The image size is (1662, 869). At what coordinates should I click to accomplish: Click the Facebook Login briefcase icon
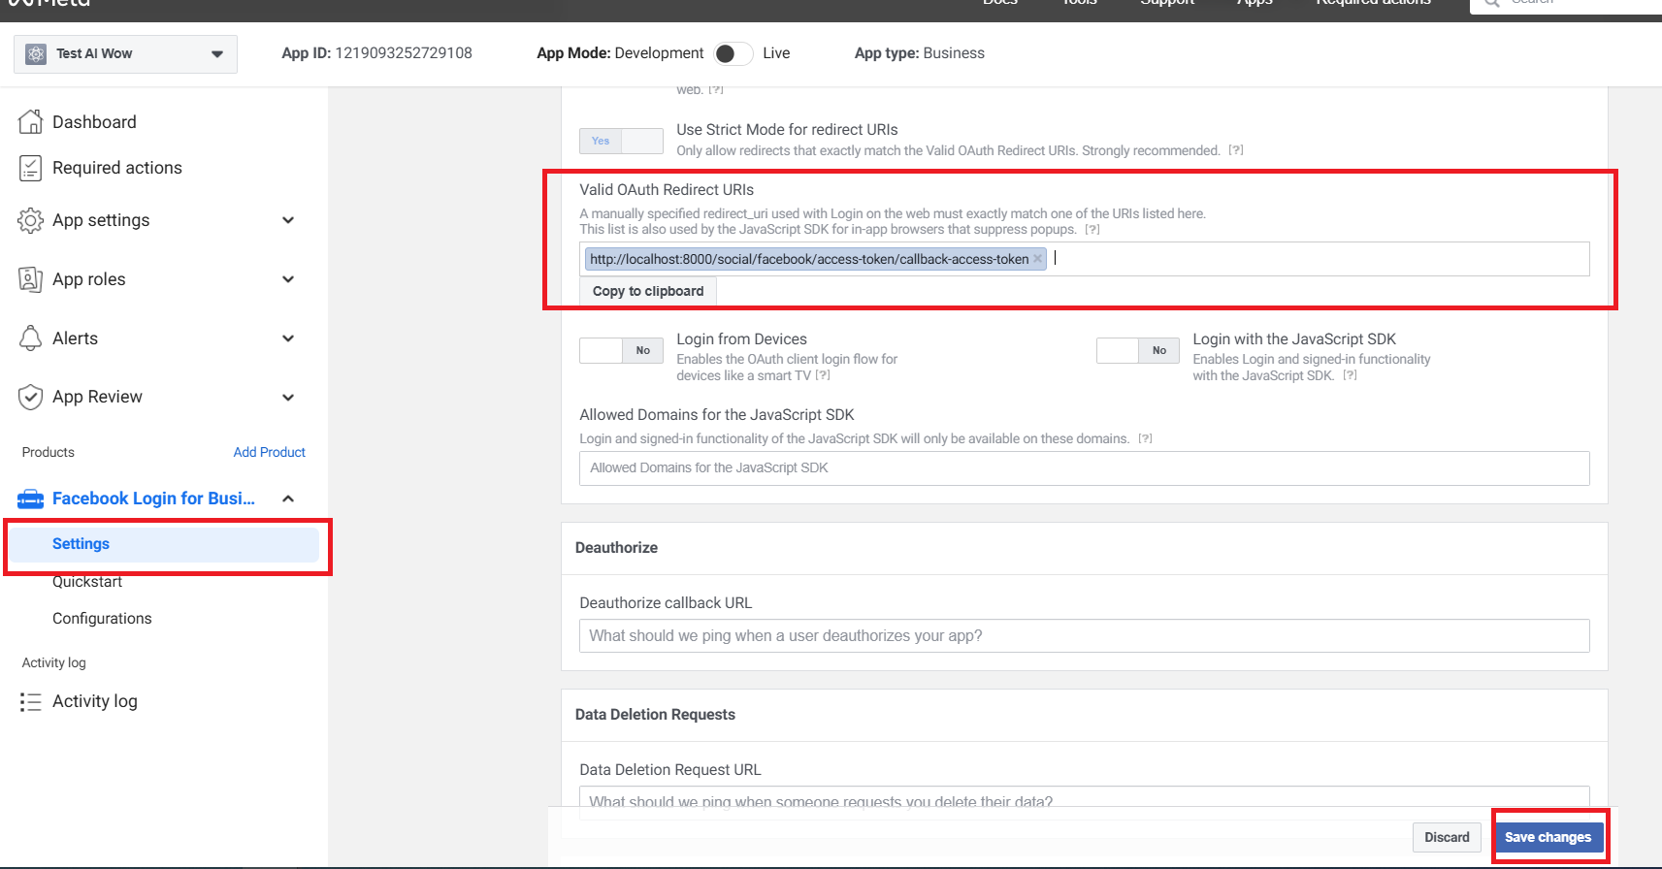(31, 499)
